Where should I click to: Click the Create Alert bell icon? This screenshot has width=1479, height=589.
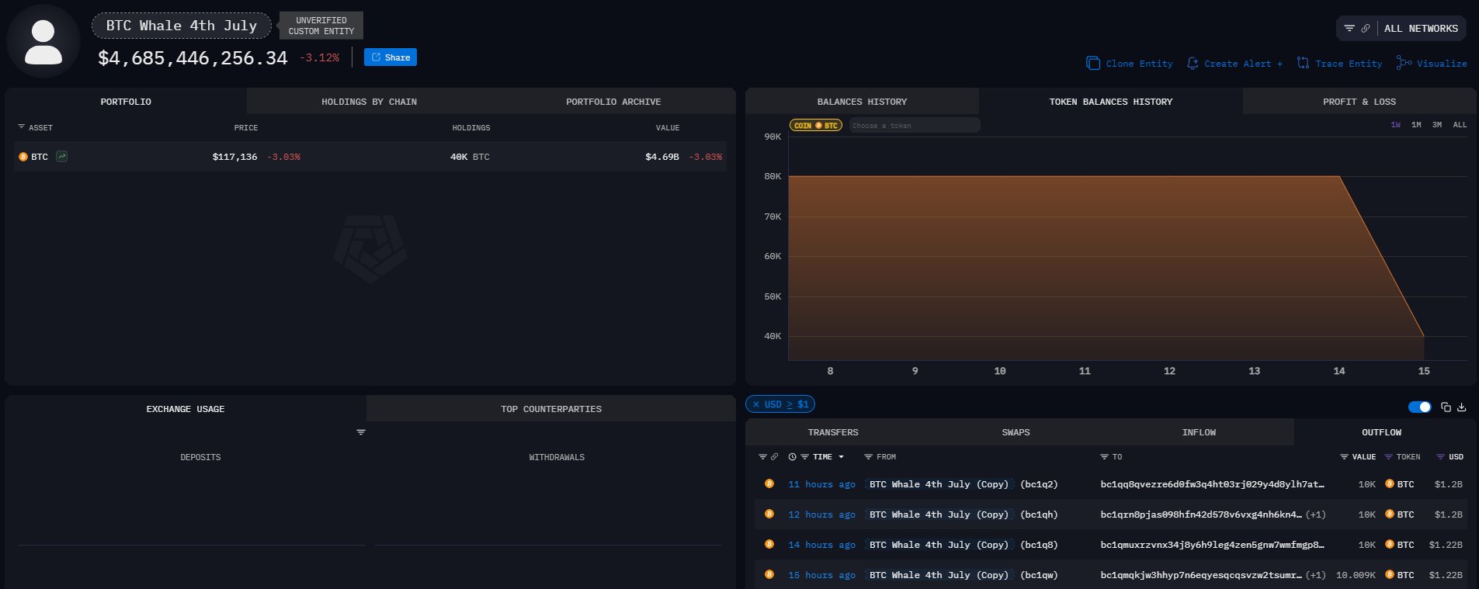pyautogui.click(x=1193, y=64)
